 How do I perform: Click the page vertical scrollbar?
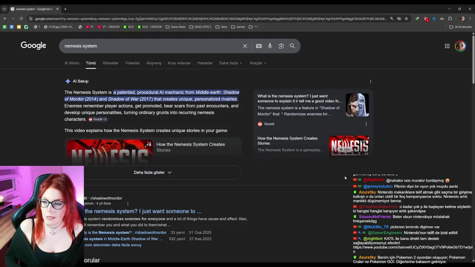click(473, 59)
